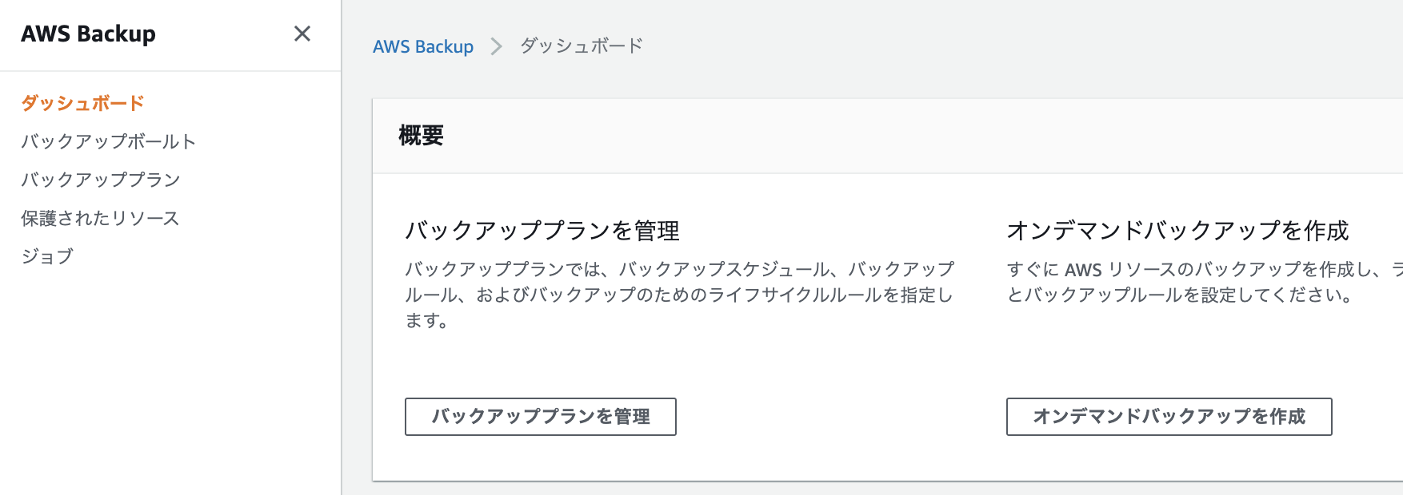Select ダッシュボード in the sidebar

coord(82,103)
